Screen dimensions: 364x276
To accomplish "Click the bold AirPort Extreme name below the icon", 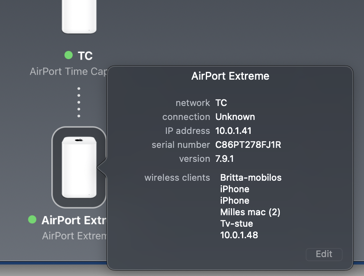I will tap(74, 220).
